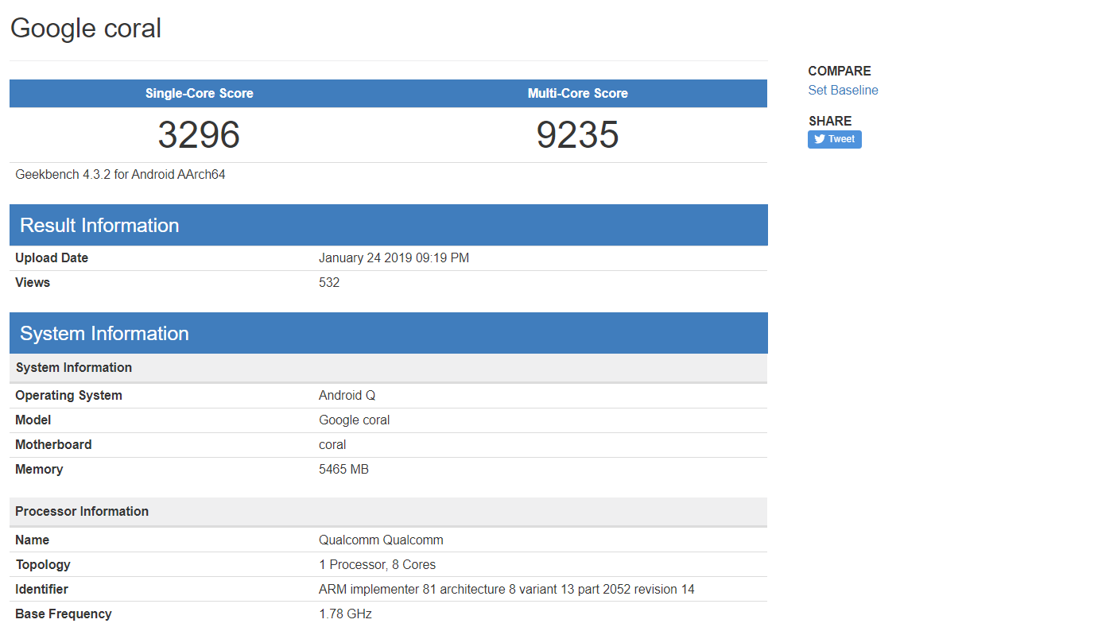Click the Views count 532
Image resolution: width=1094 pixels, height=631 pixels.
coord(329,283)
